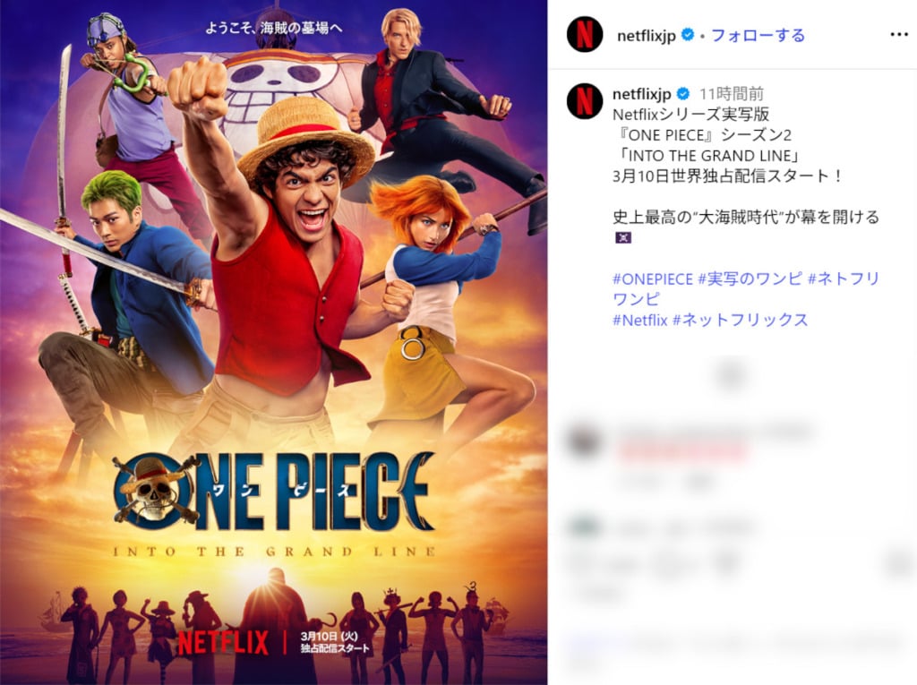Click the ONE PIECE title logo on poster

click(x=274, y=492)
